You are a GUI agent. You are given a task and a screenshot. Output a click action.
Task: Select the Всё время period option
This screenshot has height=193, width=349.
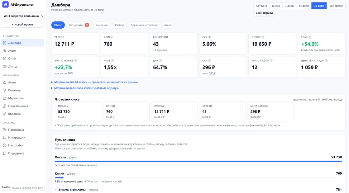click(336, 6)
